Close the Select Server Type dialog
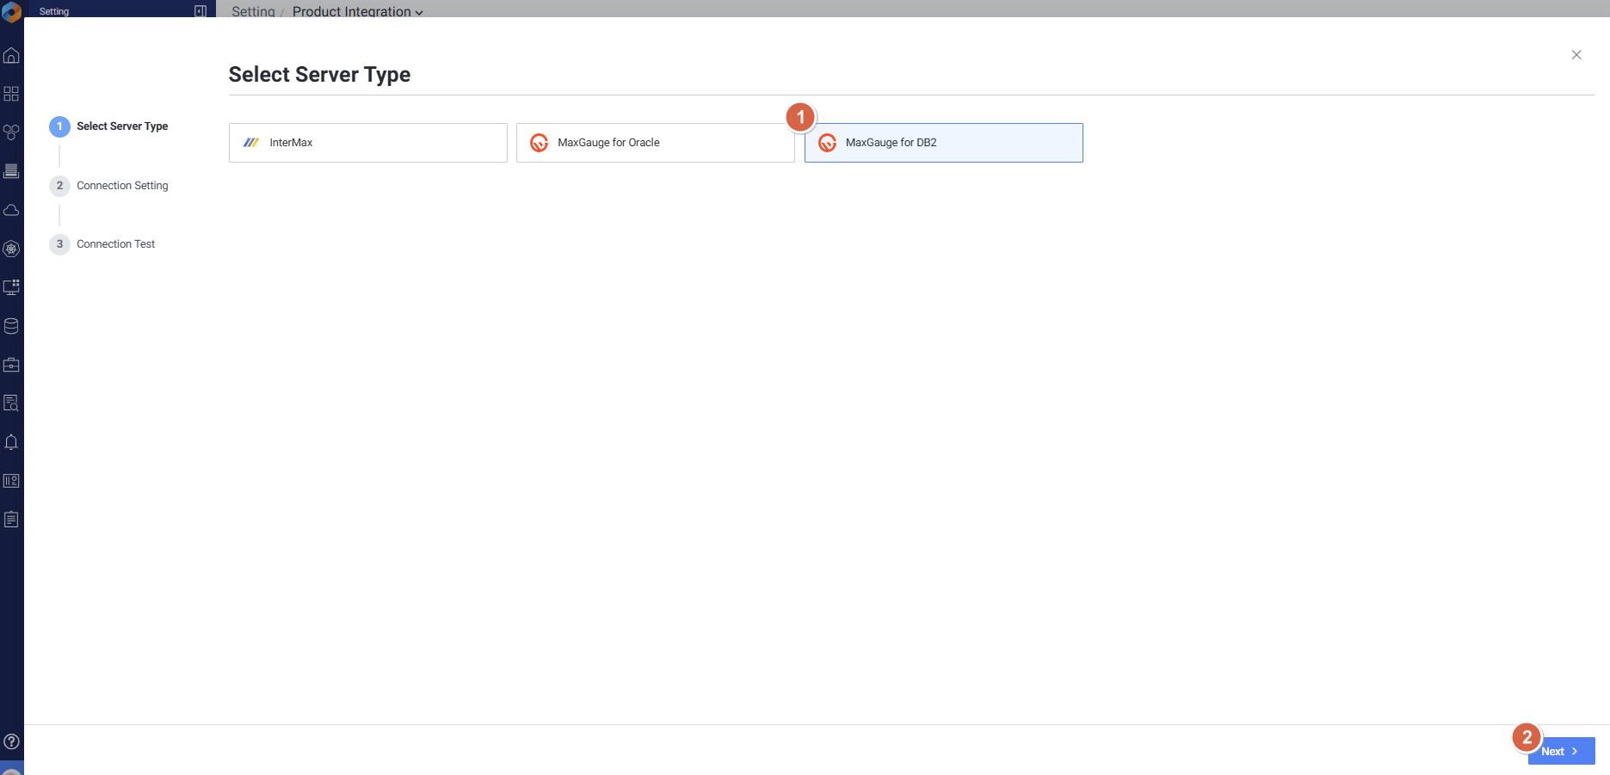The height and width of the screenshot is (775, 1610). 1576,55
